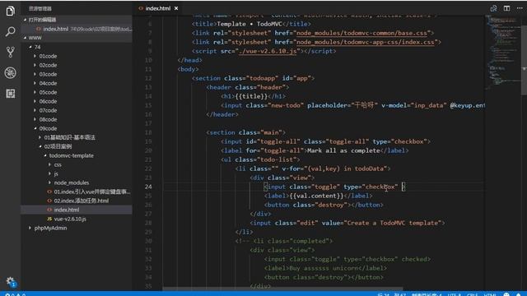Click the {{val.content}} label on line 25
Viewport: 527px width, 296px height.
316,196
